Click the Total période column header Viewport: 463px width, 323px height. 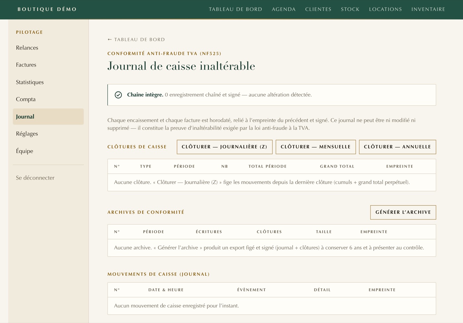tap(268, 166)
